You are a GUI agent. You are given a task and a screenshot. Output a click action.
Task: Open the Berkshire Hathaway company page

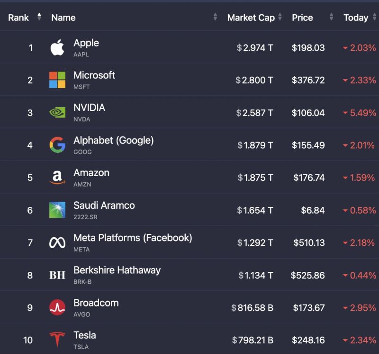click(117, 270)
